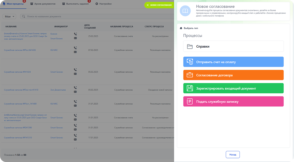Click the gear icon beside Настройки
Viewport: 294px width, 162px height.
97,4
